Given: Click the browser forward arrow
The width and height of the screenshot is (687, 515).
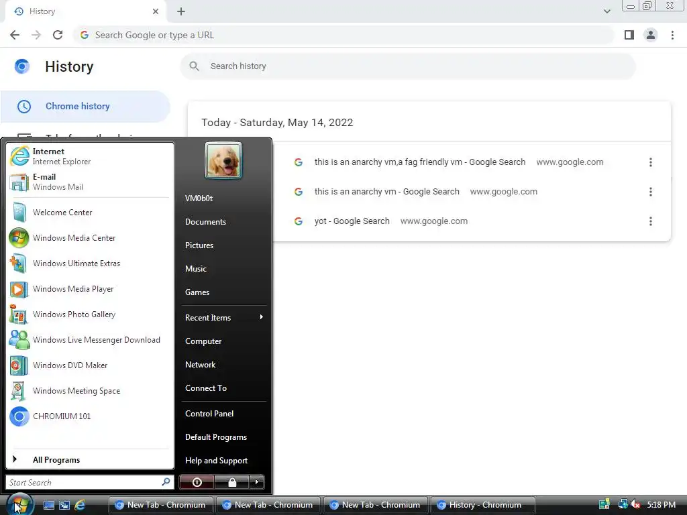Looking at the screenshot, I should tap(36, 35).
